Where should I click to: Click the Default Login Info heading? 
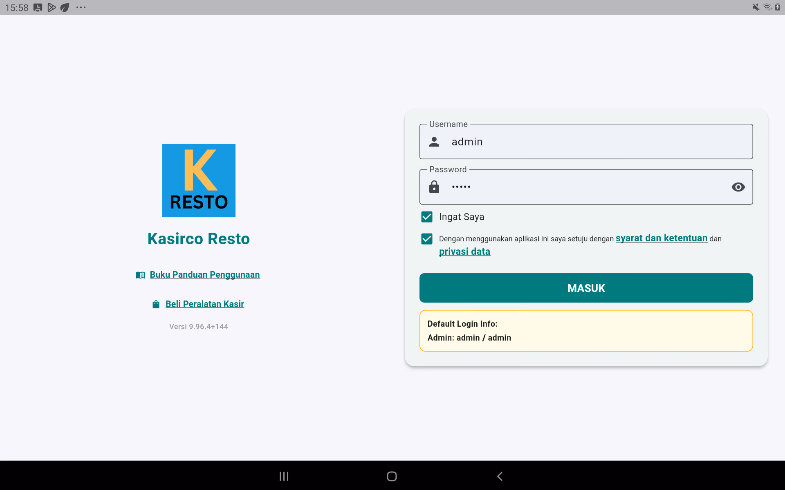click(462, 324)
